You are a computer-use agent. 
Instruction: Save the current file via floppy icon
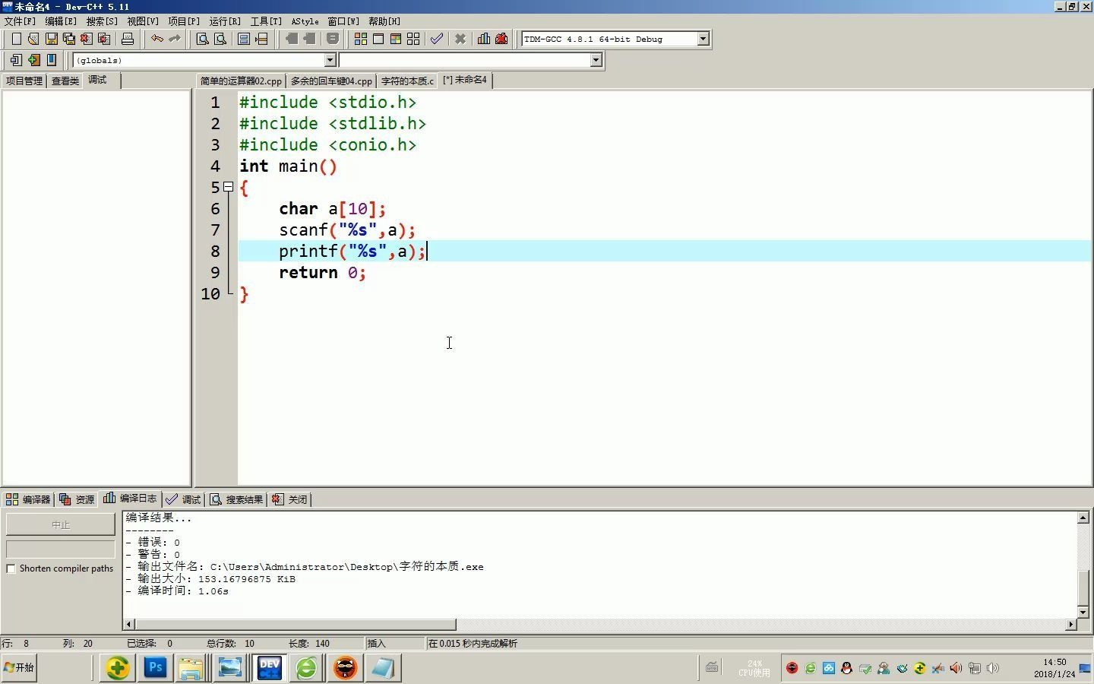click(52, 39)
